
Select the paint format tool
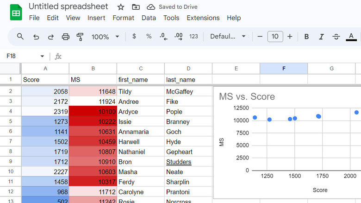[80, 37]
